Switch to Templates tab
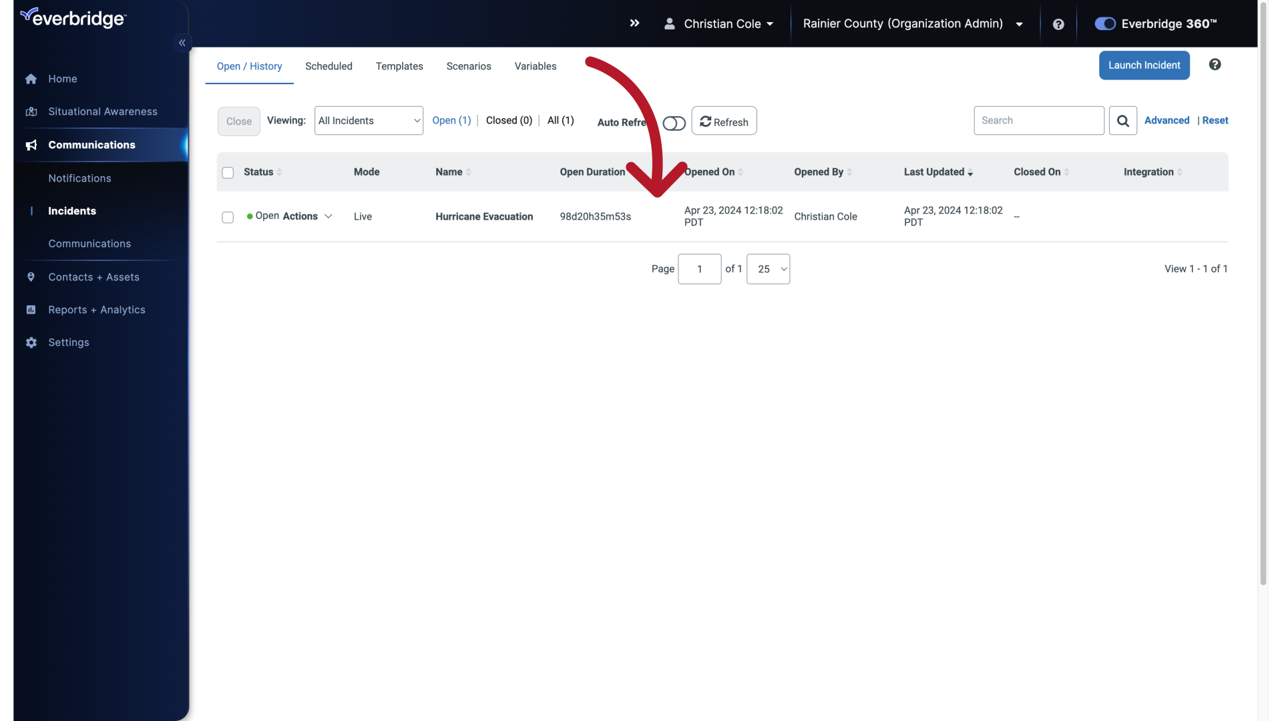 coord(400,66)
